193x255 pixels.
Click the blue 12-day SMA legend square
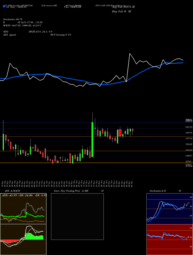pos(4,7)
